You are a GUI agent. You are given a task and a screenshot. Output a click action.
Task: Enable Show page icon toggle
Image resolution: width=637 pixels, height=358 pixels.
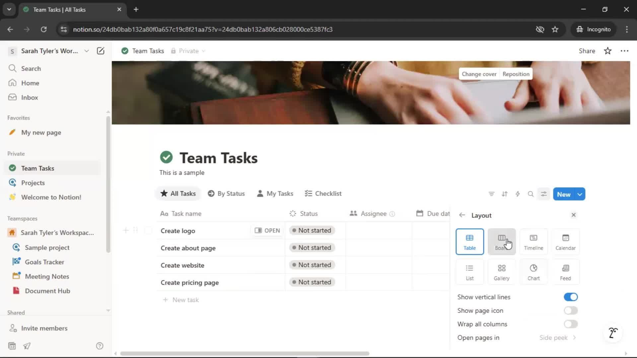tap(571, 311)
